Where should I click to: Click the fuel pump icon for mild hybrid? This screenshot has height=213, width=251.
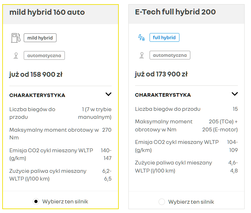coord(16,38)
